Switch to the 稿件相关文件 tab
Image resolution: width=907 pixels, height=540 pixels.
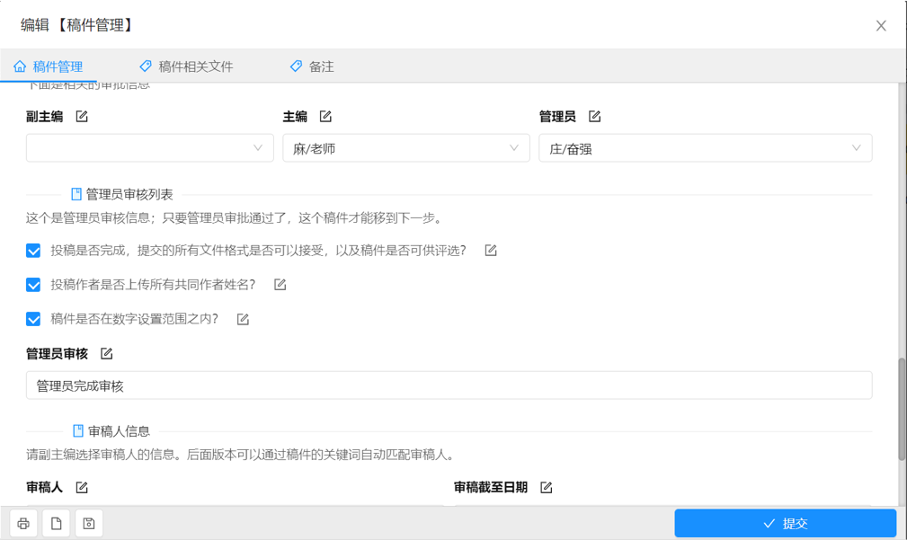click(x=187, y=66)
